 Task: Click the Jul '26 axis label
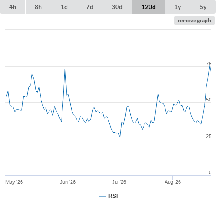119,182
